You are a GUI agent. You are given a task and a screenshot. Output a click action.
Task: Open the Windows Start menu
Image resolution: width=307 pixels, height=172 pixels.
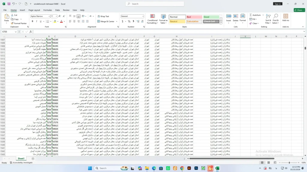[x=90, y=168]
